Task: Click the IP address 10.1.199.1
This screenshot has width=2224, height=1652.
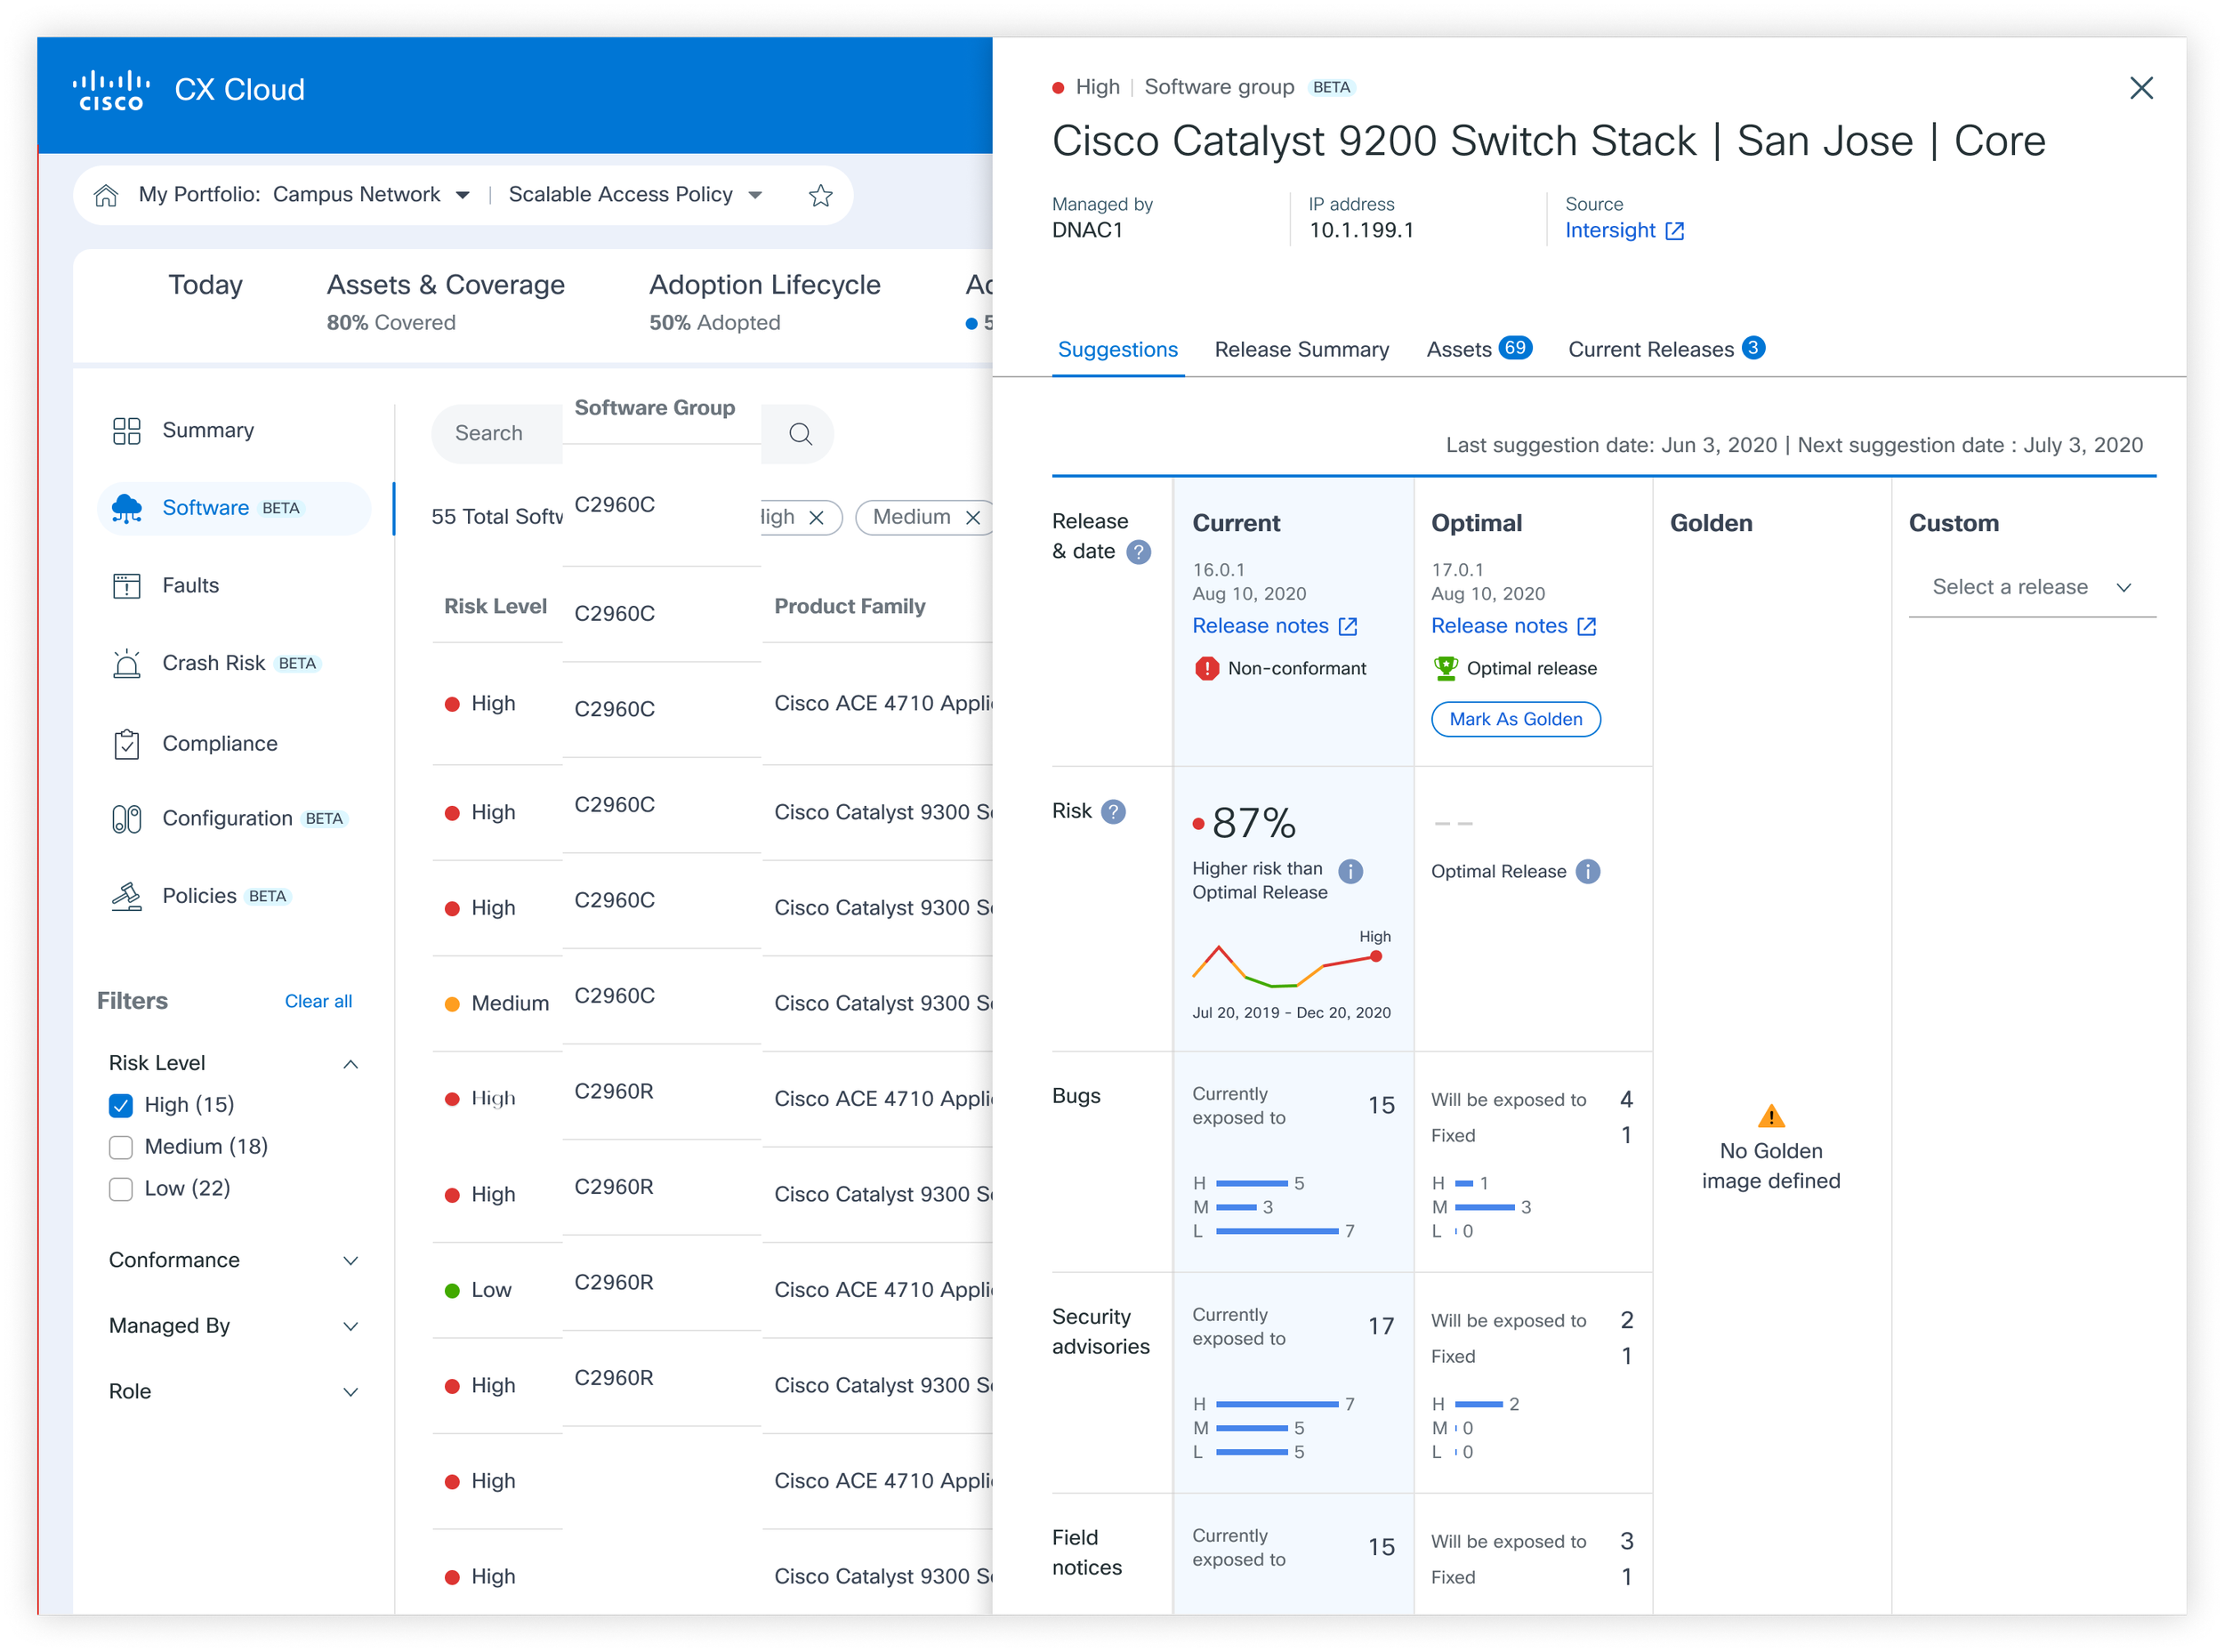Action: pos(1361,231)
